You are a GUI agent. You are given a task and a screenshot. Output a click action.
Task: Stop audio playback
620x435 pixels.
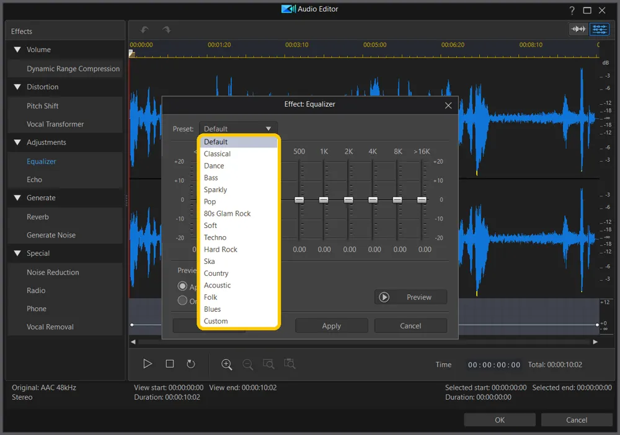170,364
